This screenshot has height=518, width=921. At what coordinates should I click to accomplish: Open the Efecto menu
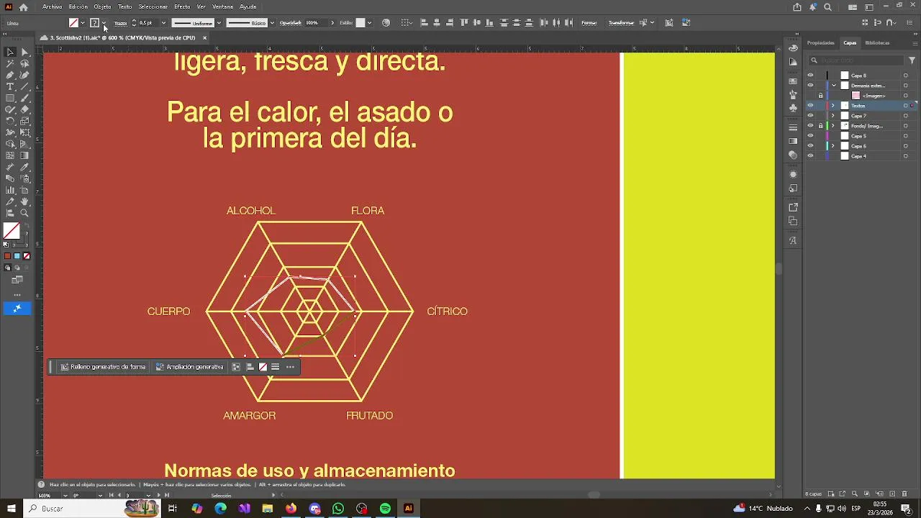click(182, 6)
